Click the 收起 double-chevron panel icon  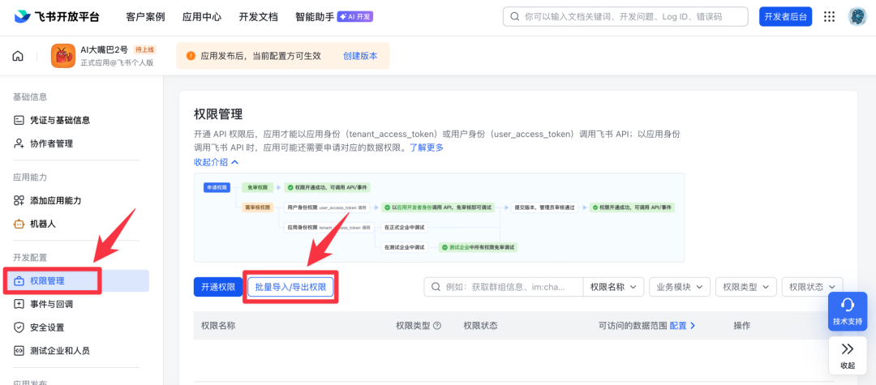848,355
